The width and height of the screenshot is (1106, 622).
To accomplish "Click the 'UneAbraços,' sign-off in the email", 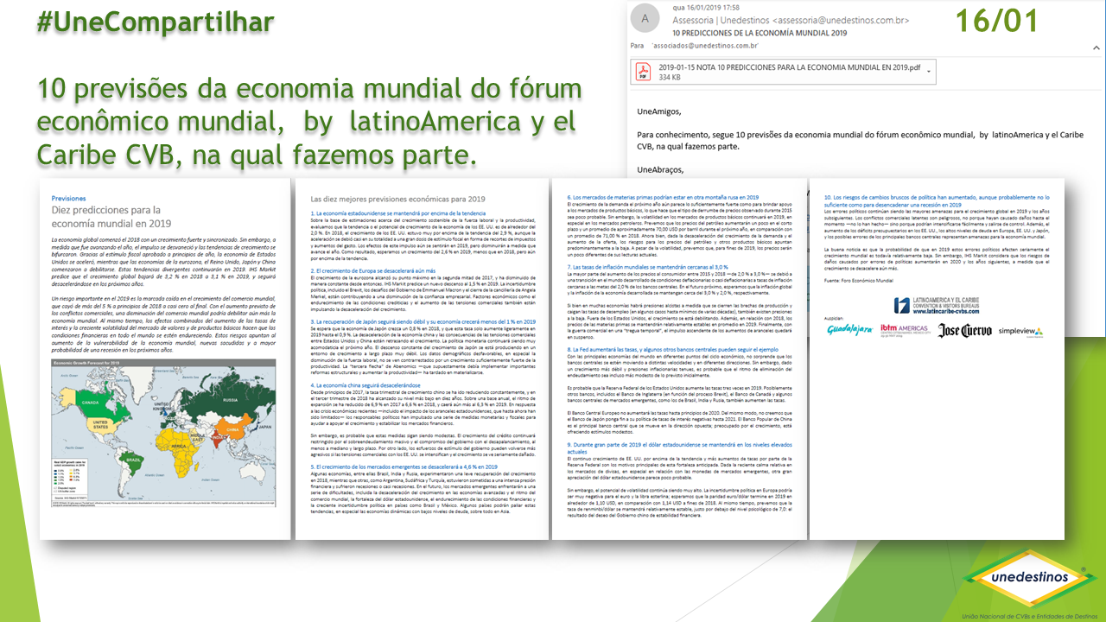I will pos(660,169).
